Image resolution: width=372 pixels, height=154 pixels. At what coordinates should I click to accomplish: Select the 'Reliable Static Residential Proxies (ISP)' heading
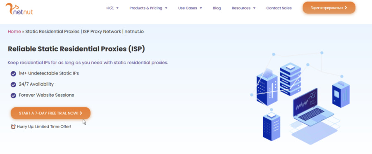(x=76, y=49)
